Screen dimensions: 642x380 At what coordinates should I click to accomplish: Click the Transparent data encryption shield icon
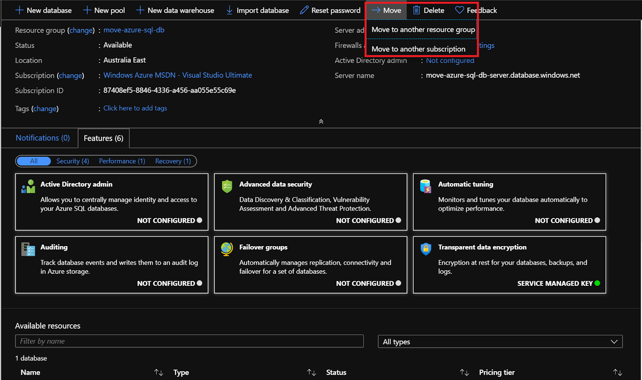click(425, 249)
